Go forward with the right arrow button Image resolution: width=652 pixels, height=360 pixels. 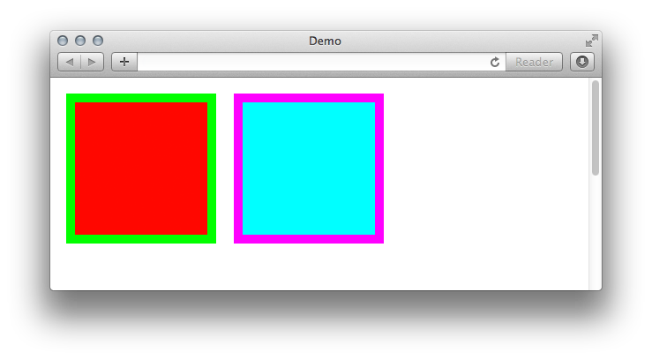[92, 62]
